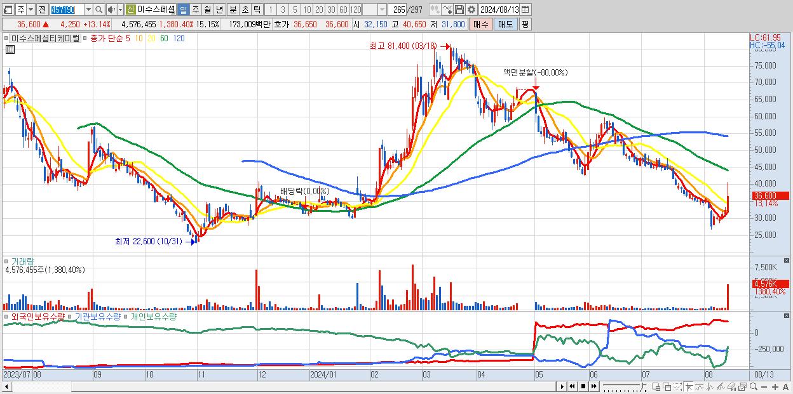Image resolution: width=793 pixels, height=394 pixels.
Task: Select the 1 interval preset
Action: [271, 10]
